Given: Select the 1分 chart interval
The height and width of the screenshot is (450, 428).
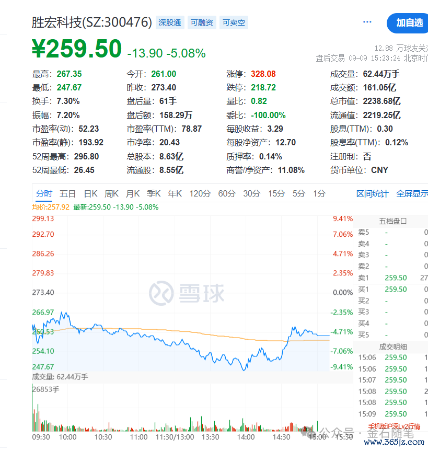Looking at the screenshot, I should tap(319, 194).
